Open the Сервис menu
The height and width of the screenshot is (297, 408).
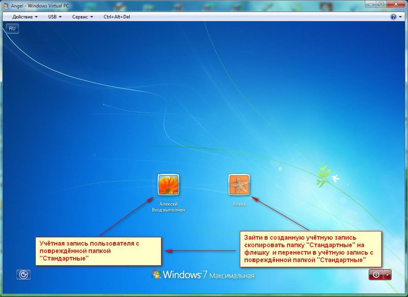(82, 17)
